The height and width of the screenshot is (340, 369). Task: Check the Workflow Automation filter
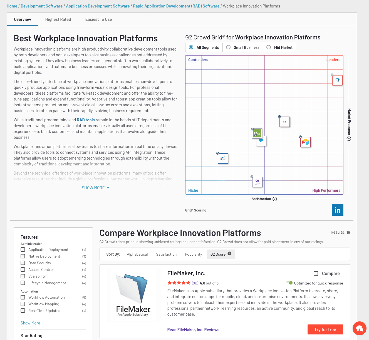pyautogui.click(x=23, y=297)
